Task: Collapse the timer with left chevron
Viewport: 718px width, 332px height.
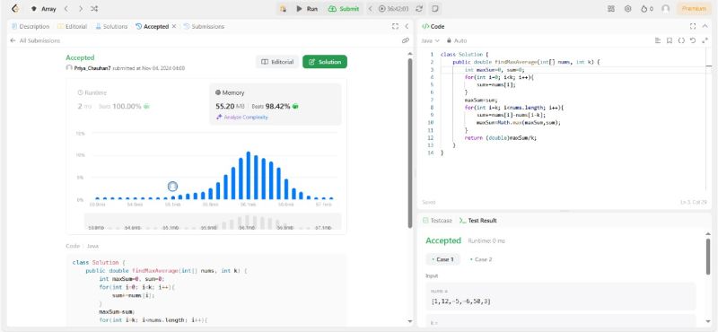Action: tap(371, 9)
